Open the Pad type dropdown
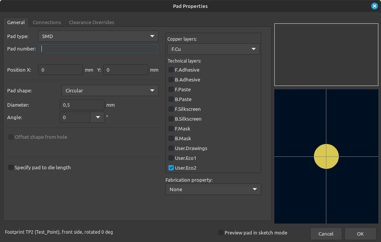381x242 pixels. tap(98, 36)
